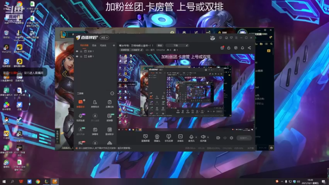Mute the 麦克风 microphone

191,138
